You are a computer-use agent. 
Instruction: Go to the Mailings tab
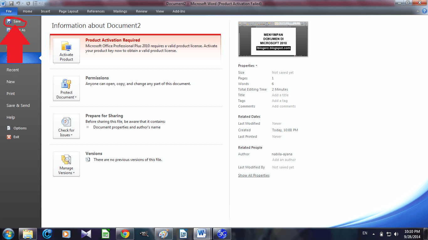(120, 11)
